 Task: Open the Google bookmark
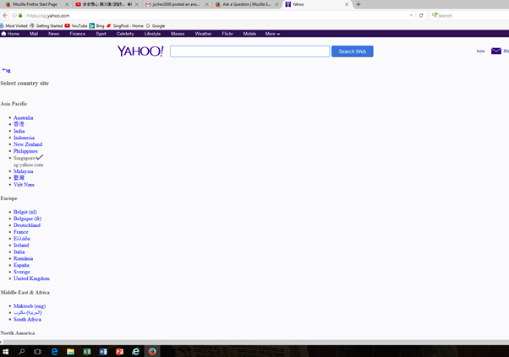(x=156, y=25)
